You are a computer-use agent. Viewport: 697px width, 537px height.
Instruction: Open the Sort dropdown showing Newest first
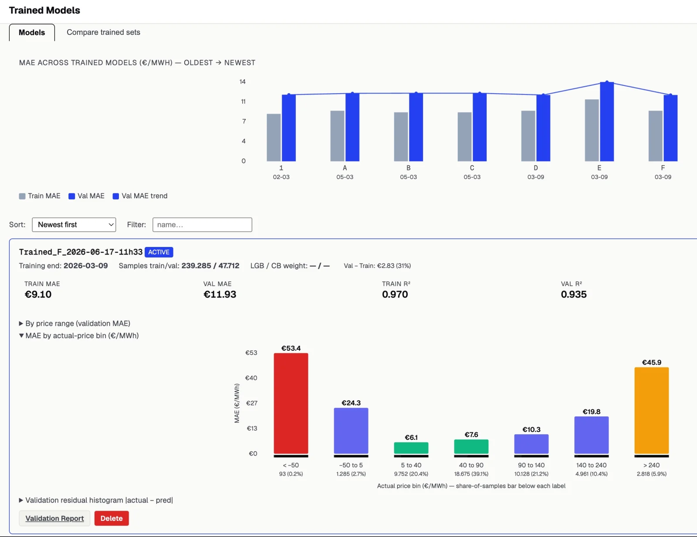point(74,225)
